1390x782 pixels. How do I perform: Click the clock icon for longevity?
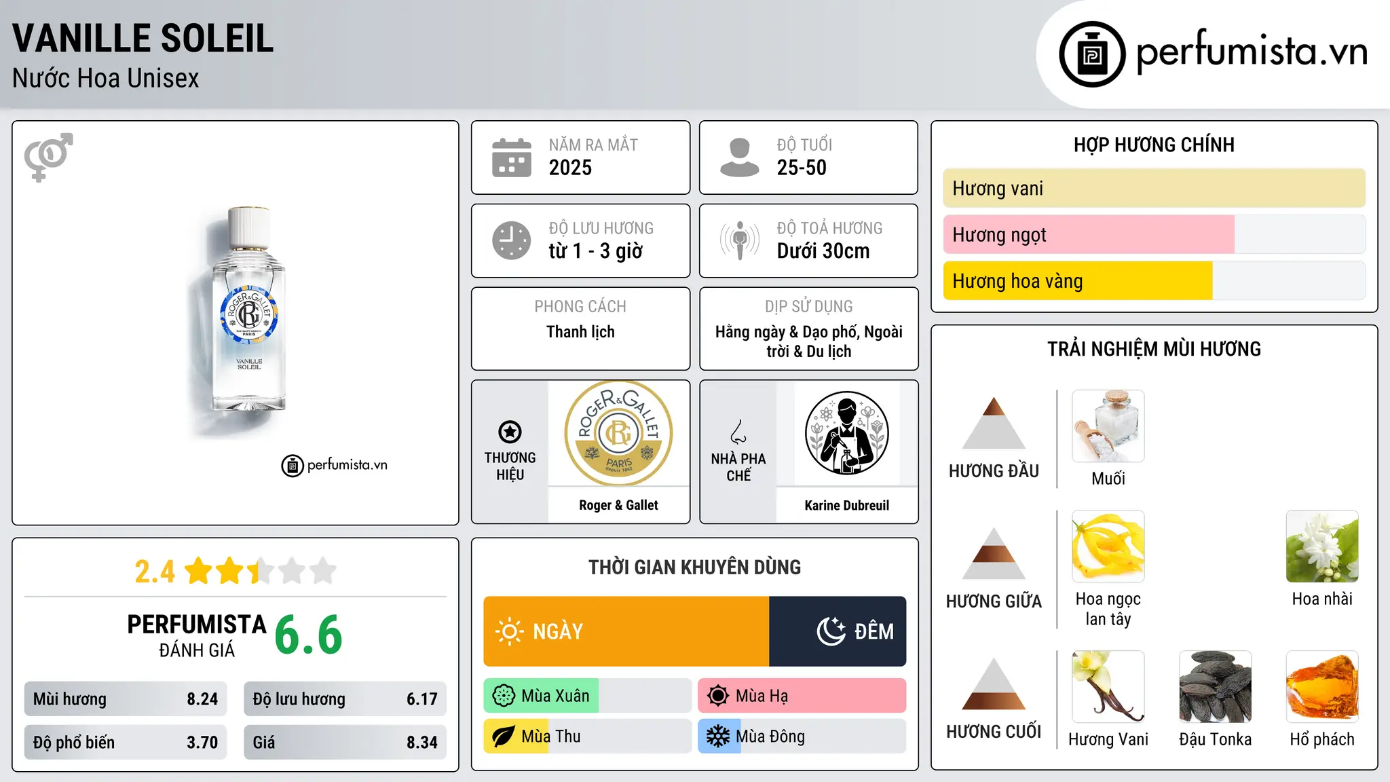(x=512, y=240)
